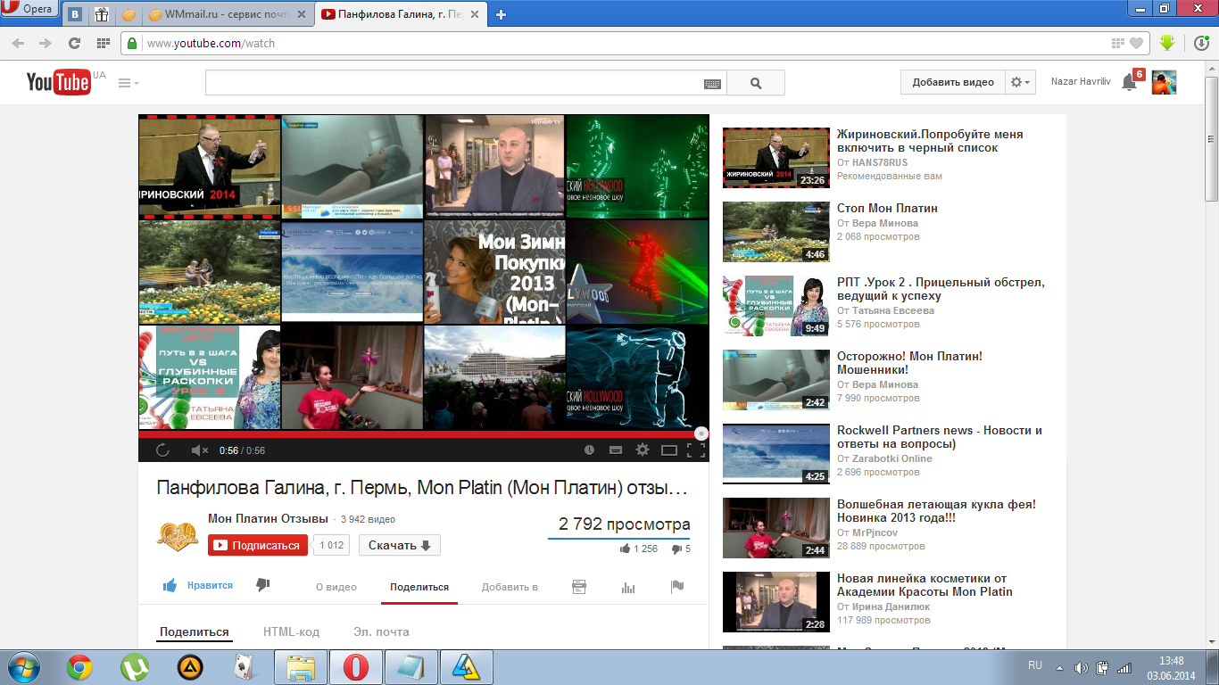Open the video player settings gear
Screen dimensions: 1219x685
pos(642,450)
